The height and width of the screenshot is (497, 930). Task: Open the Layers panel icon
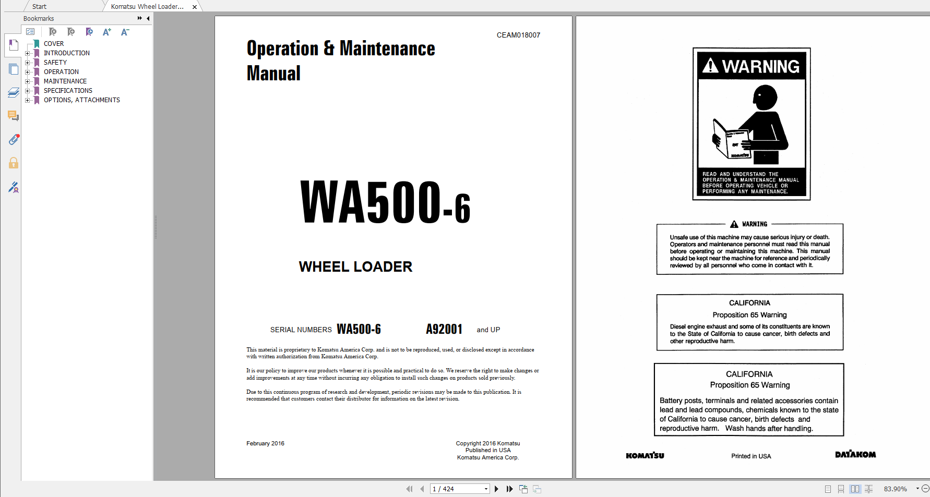14,93
